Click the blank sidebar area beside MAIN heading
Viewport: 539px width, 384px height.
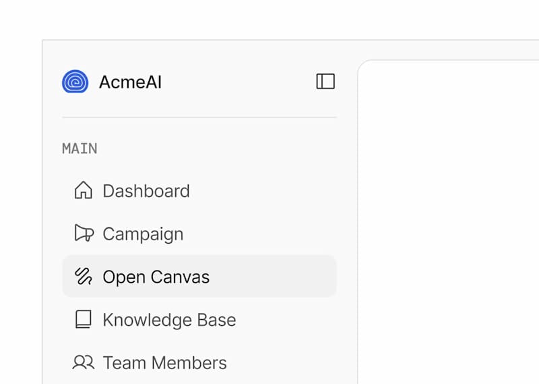216,148
